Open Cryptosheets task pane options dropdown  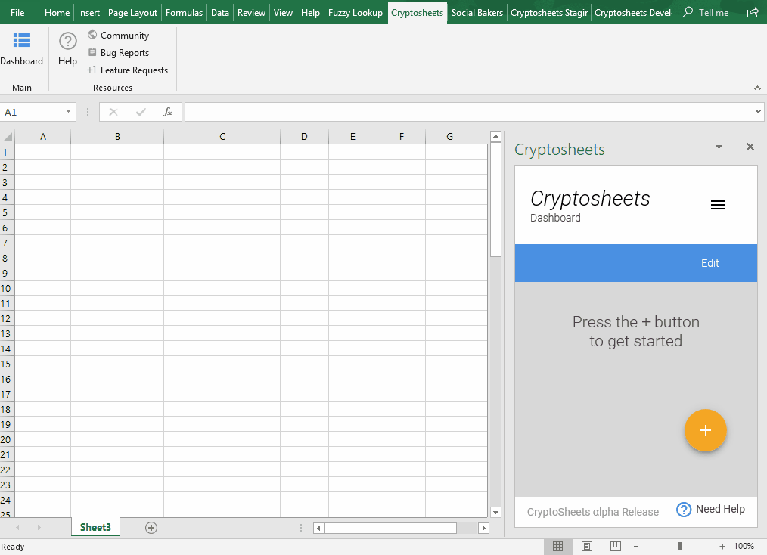[719, 147]
